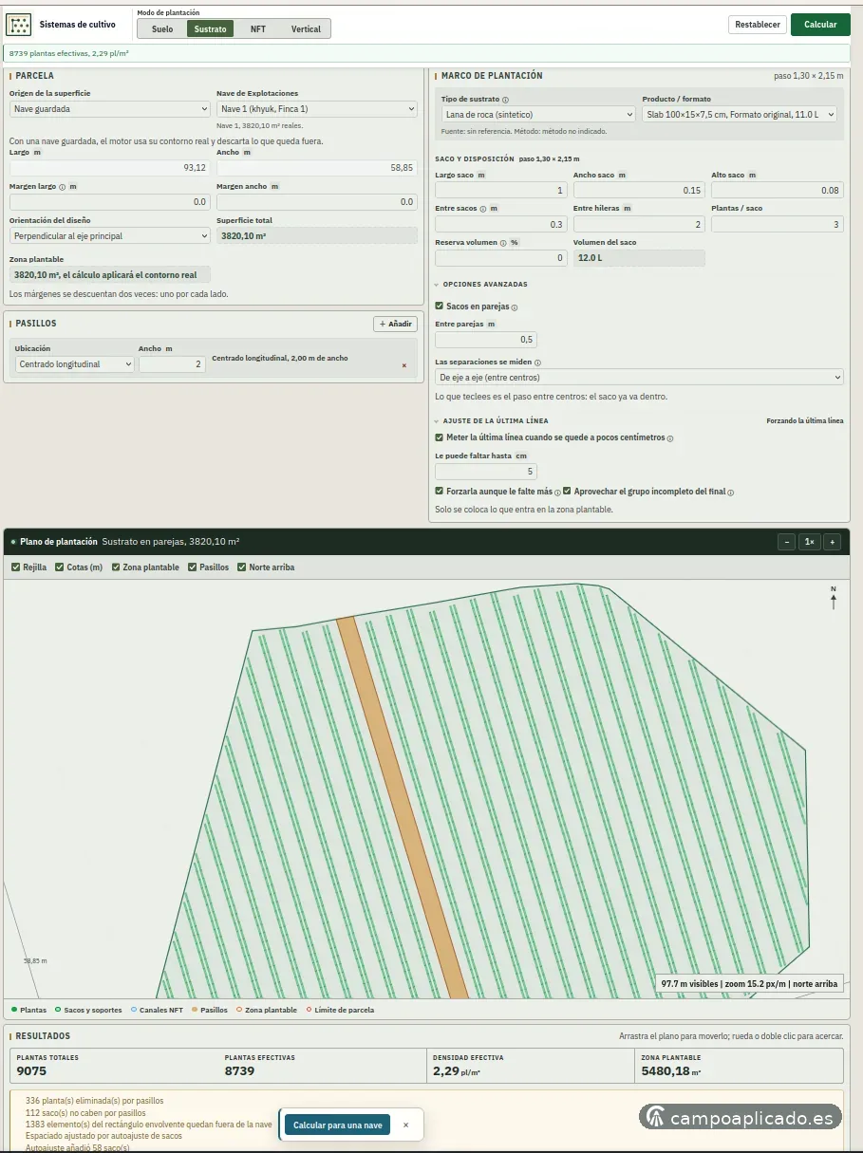
Task: Zoom in the plan with the plus button
Action: [832, 542]
